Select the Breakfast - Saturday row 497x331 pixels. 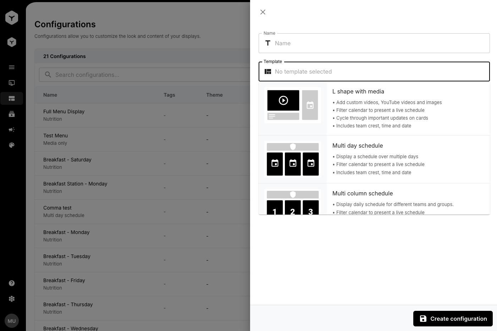[67, 163]
